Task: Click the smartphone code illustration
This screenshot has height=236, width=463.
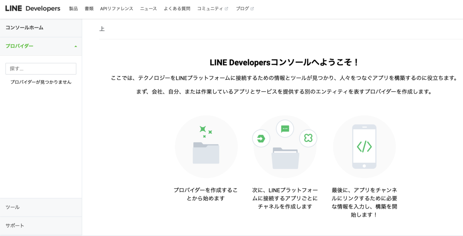Action: point(364,147)
